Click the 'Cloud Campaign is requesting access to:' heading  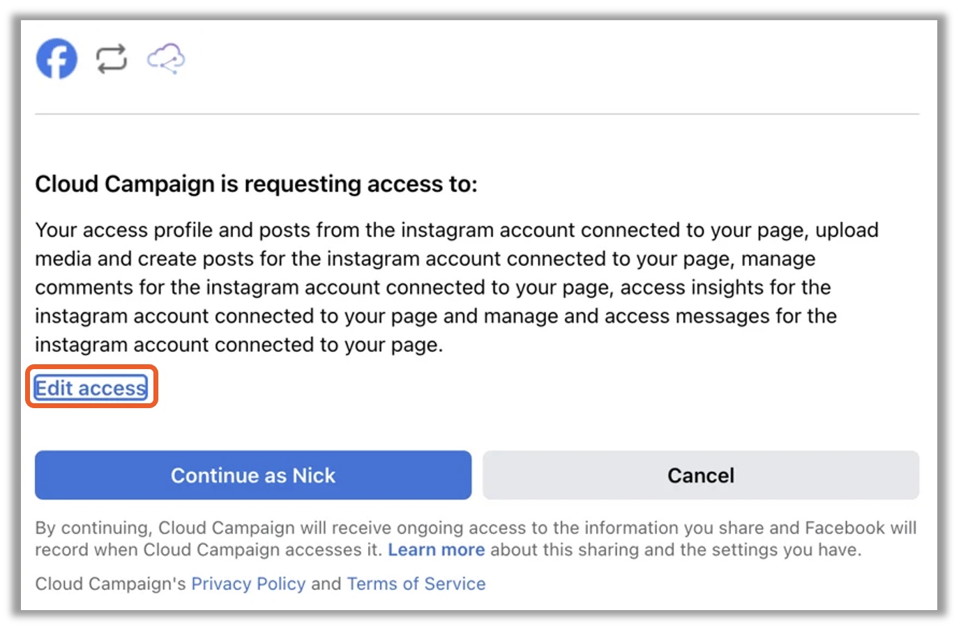click(x=256, y=184)
